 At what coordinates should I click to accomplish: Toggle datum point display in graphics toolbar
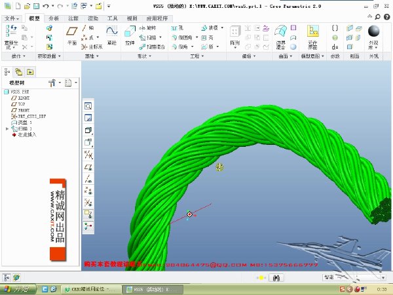(x=88, y=191)
